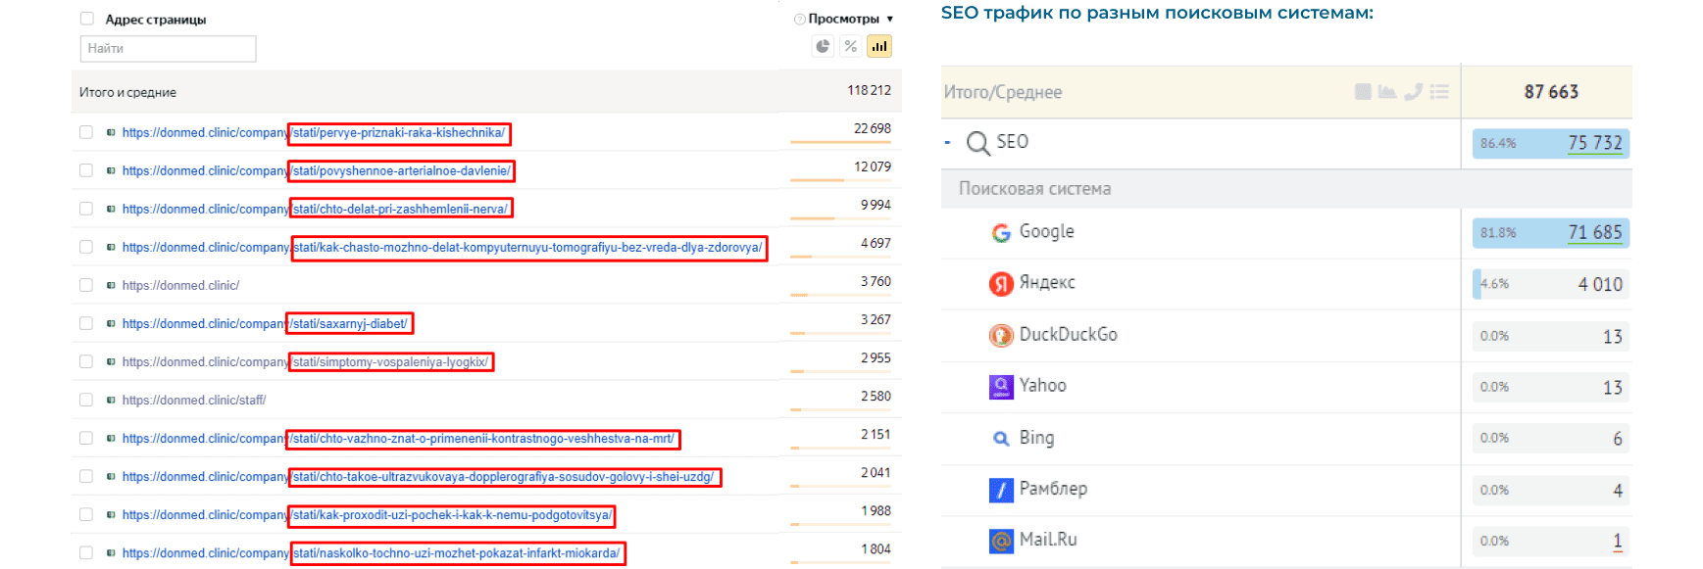The height and width of the screenshot is (569, 1703).
Task: Switch to the pie chart view icon
Action: click(823, 46)
